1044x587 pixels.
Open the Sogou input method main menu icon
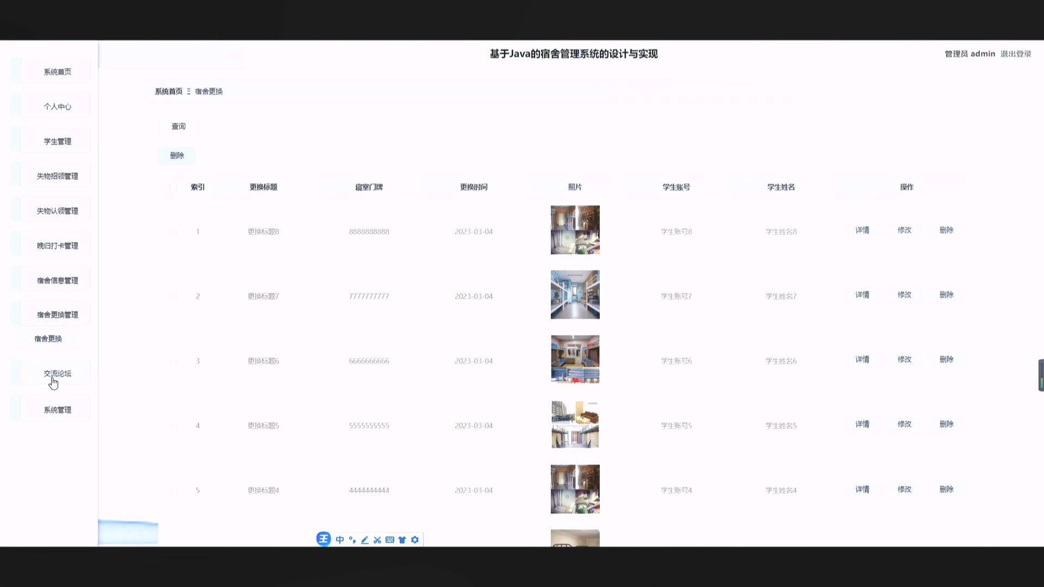tap(324, 539)
